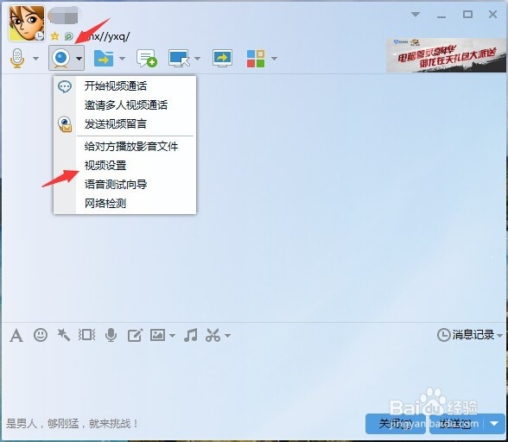
Task: Click the 关闭 button
Action: pyautogui.click(x=396, y=424)
